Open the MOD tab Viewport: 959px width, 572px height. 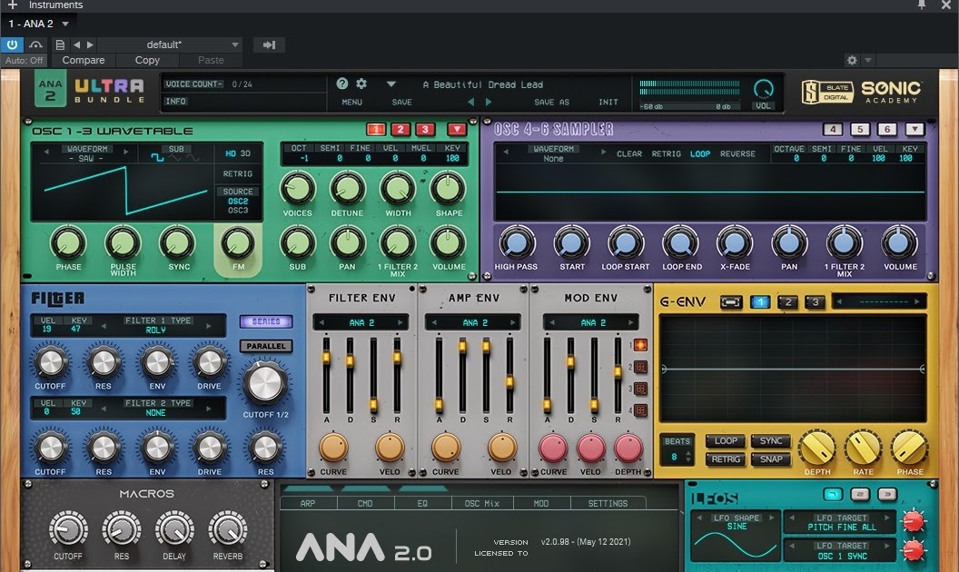point(541,503)
